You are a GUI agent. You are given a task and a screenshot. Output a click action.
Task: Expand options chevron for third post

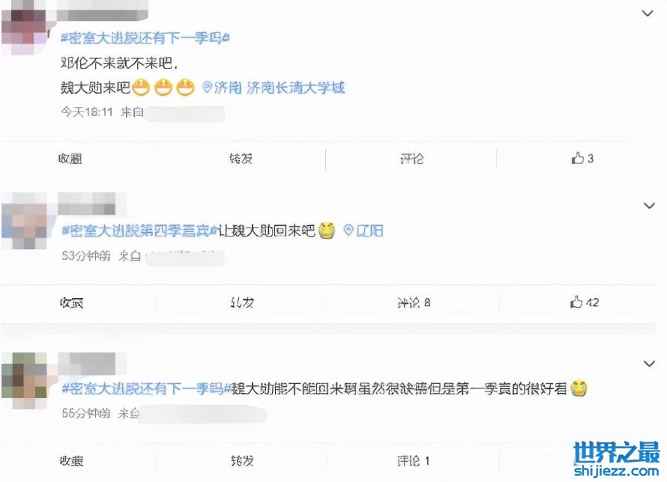click(649, 364)
